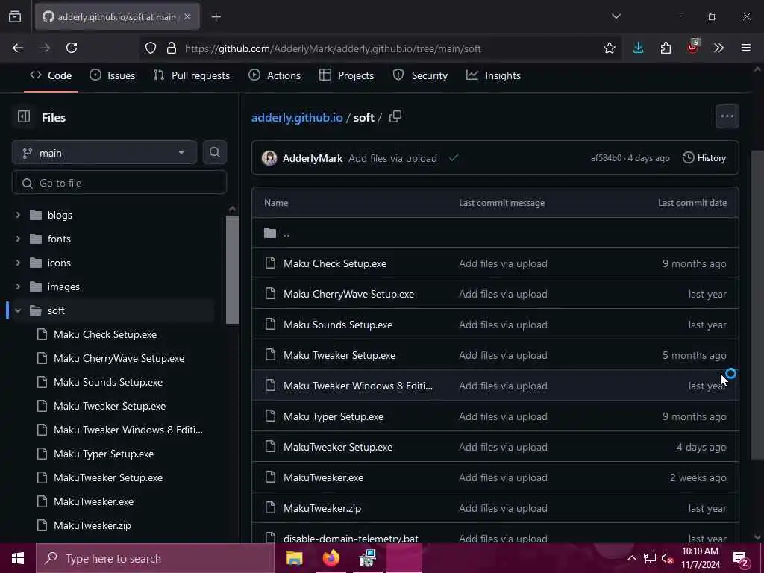Expand the icons folder
The width and height of the screenshot is (764, 573).
point(18,263)
